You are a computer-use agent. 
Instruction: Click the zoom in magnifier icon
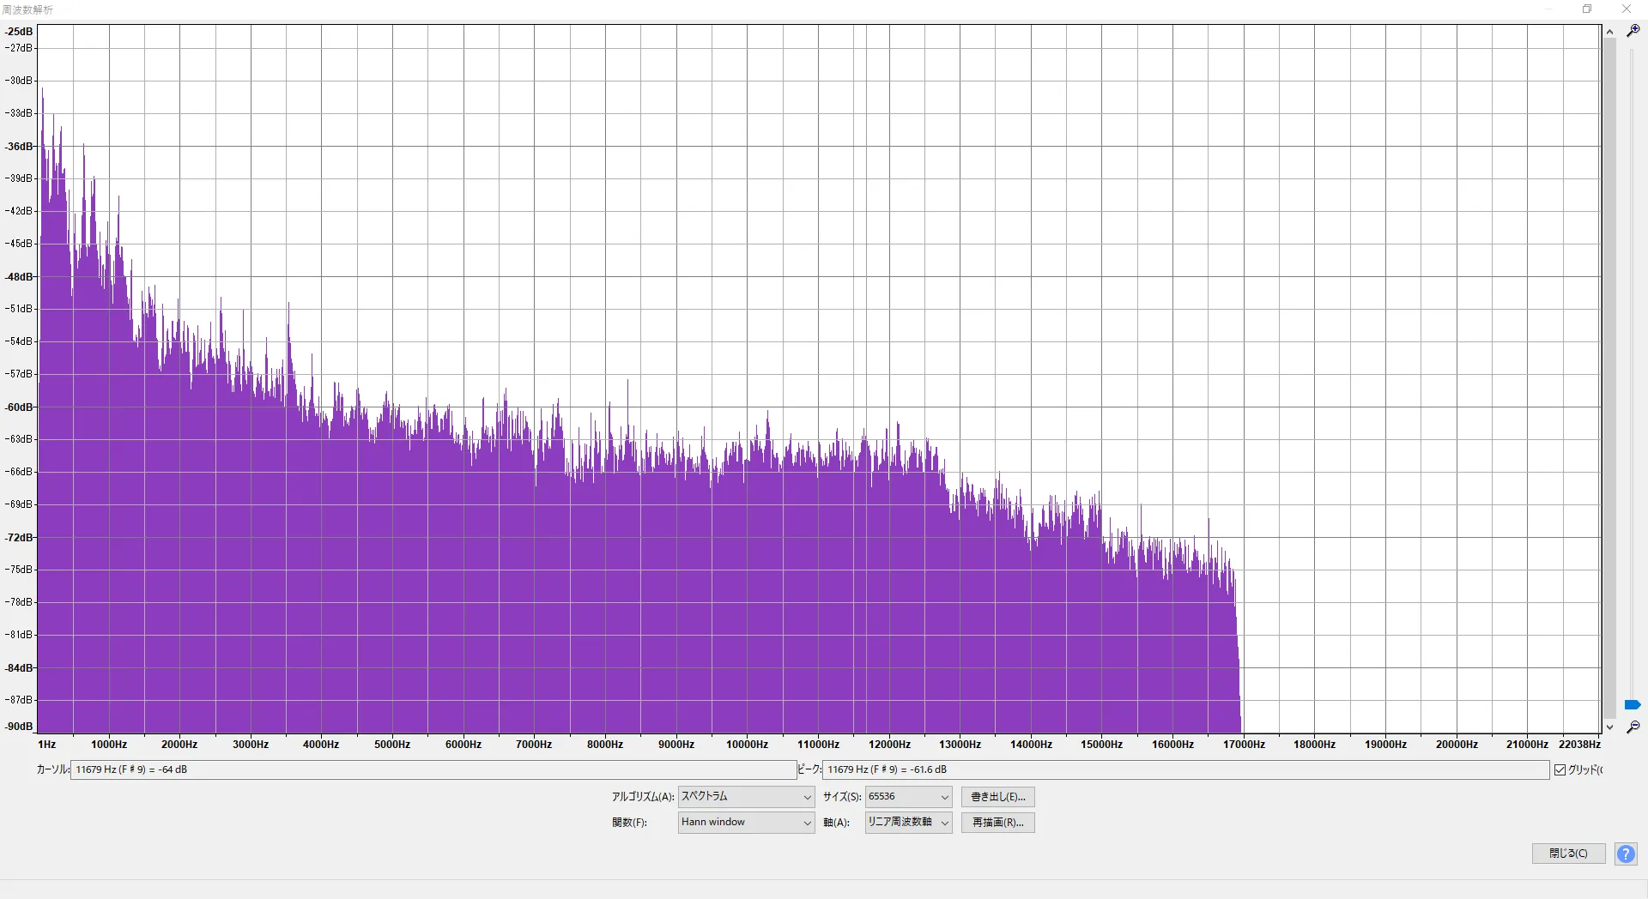coord(1633,30)
